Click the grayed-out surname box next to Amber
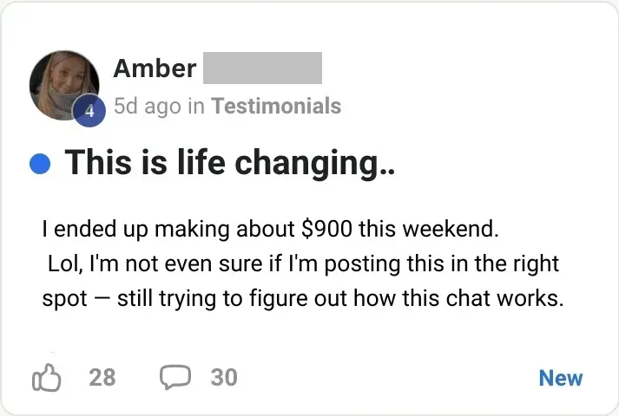Screen dimensions: 619x416 click(262, 68)
